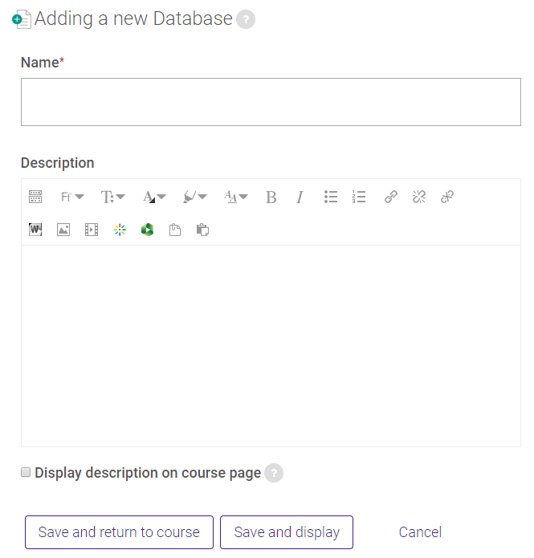Open help for Adding a new Database
534x558 pixels.
click(x=246, y=19)
